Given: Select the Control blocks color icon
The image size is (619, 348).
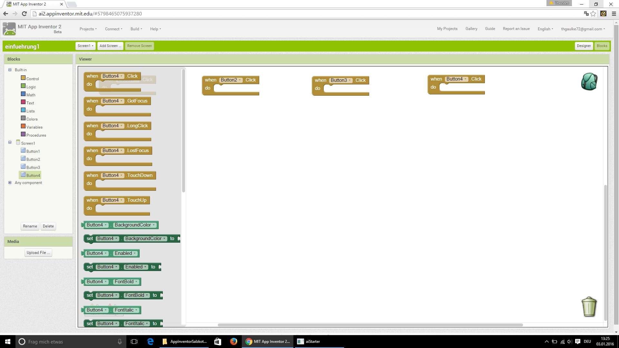Looking at the screenshot, I should 23,78.
